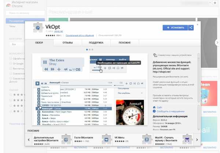
Task: Select the highlighted Расширения sidebar item
Action: 25,21
